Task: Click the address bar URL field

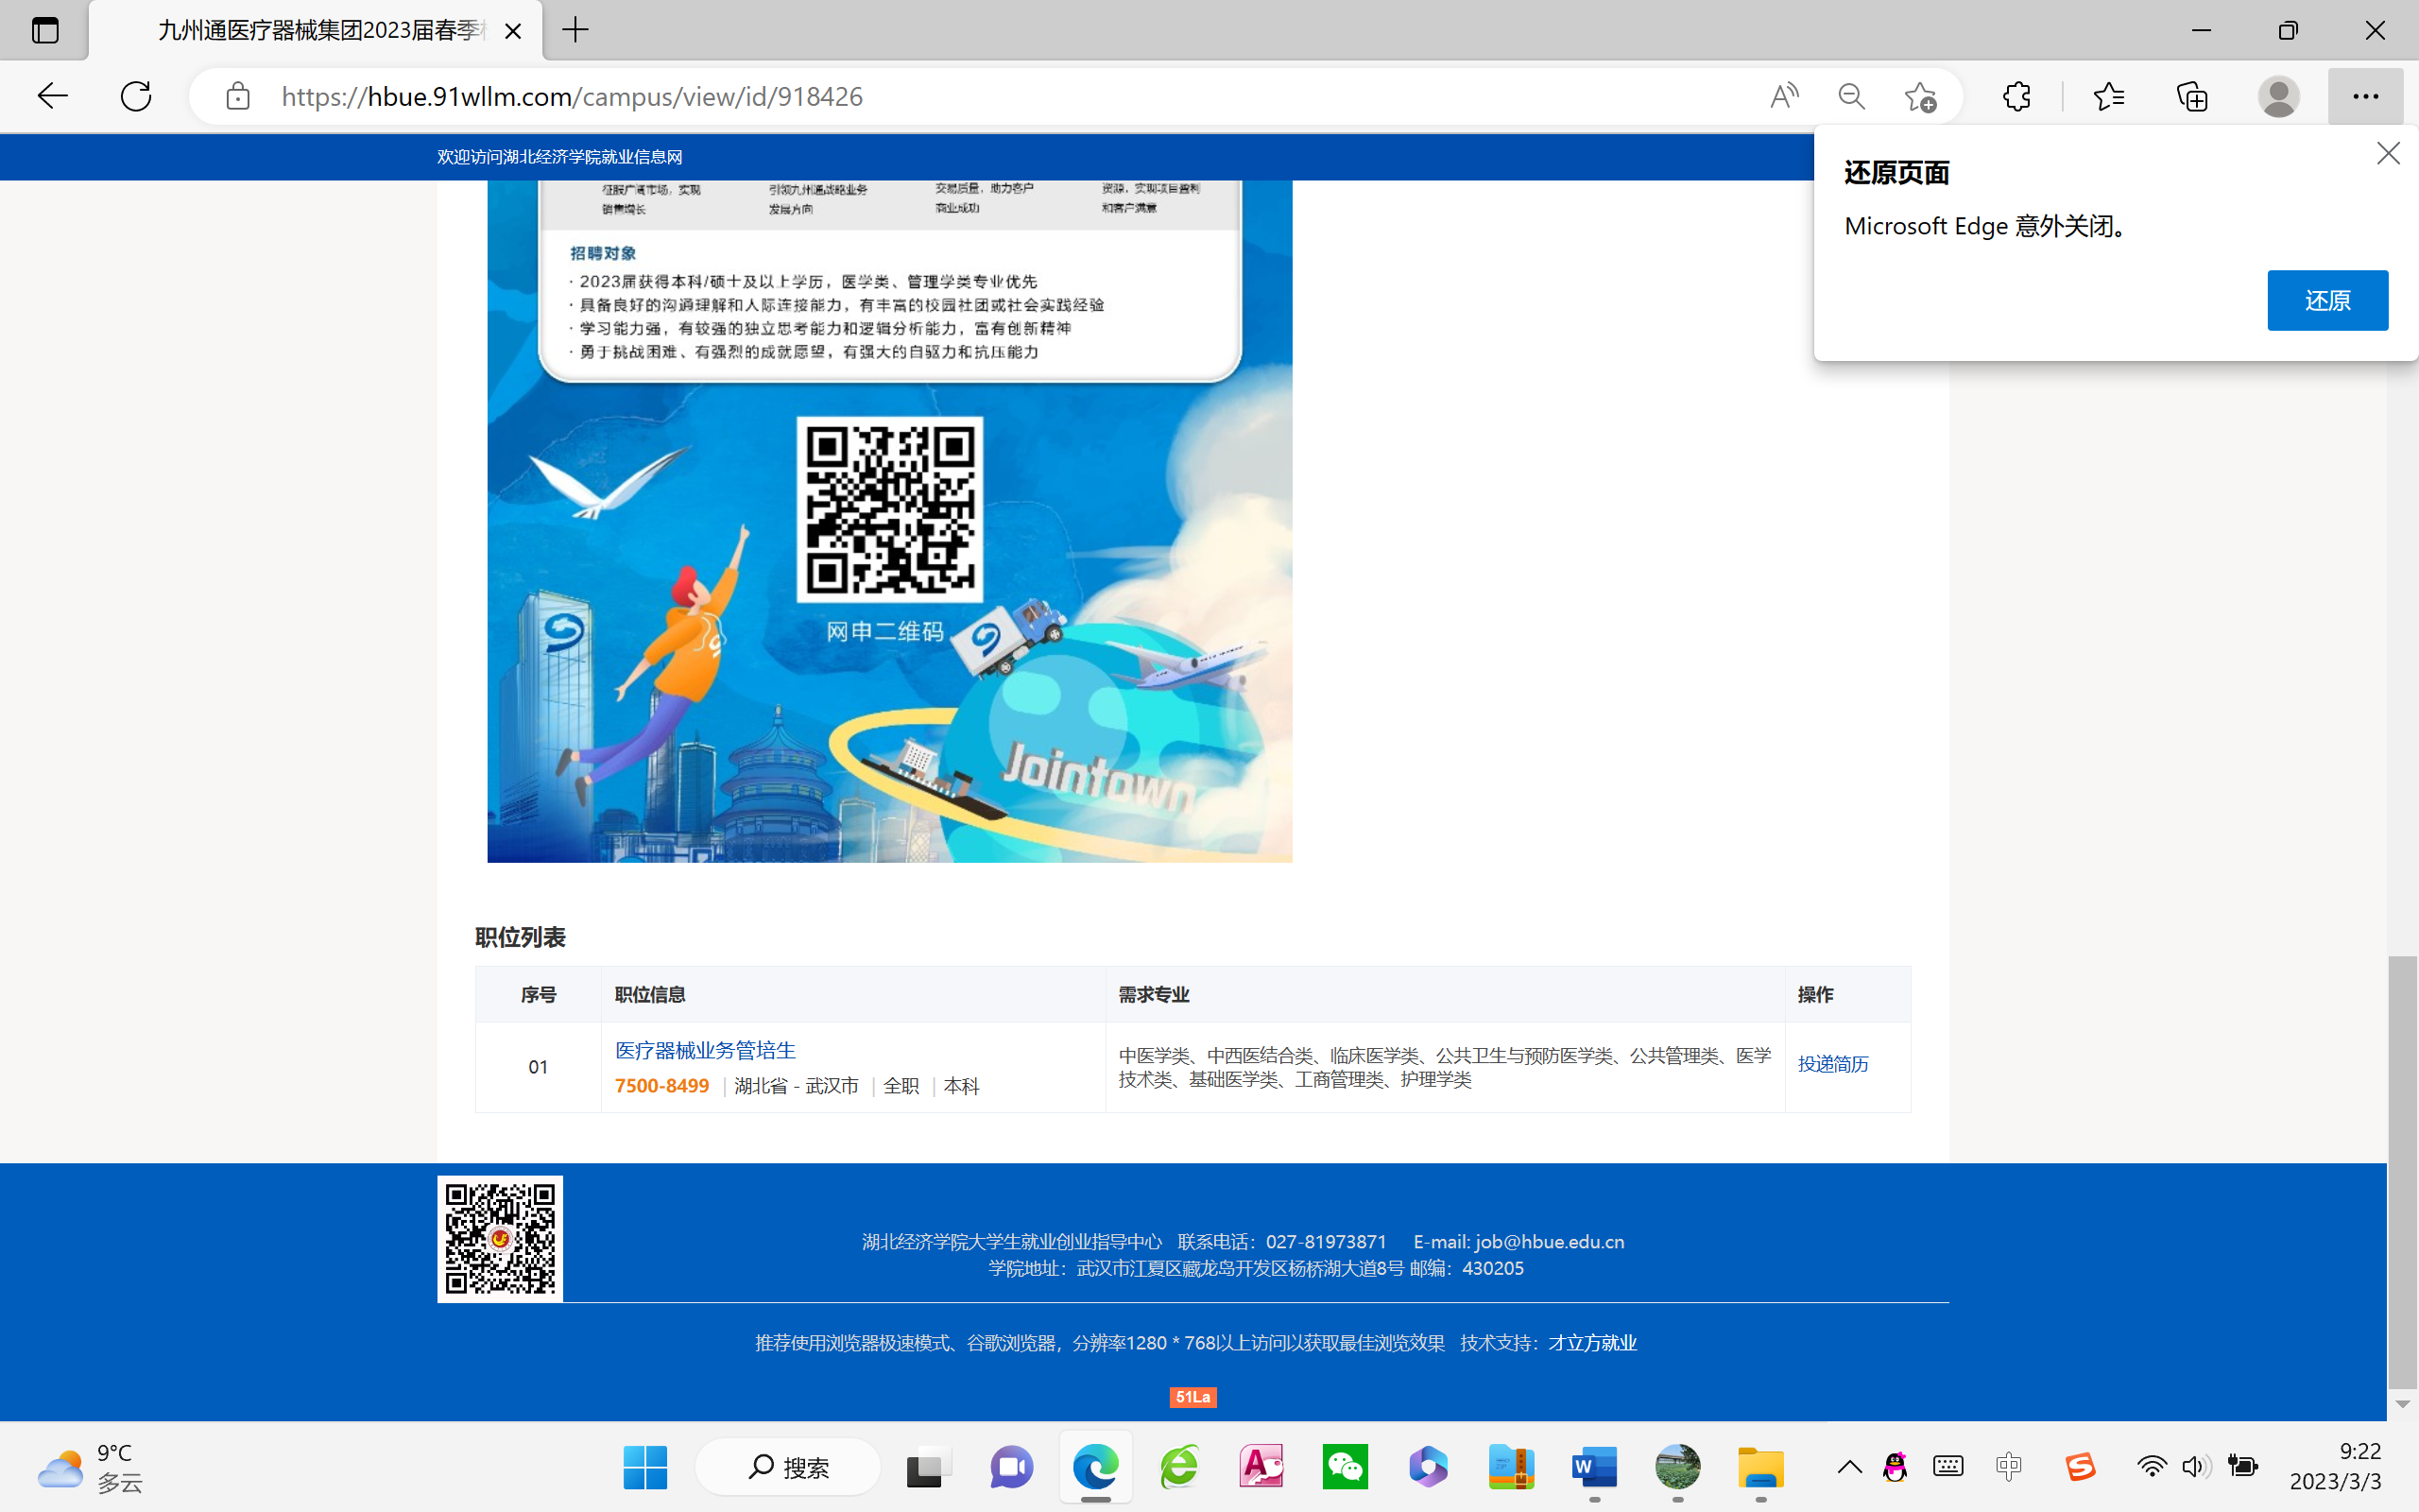Action: [x=1000, y=96]
